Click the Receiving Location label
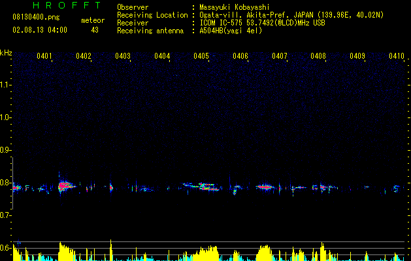411x261 pixels. [152, 15]
